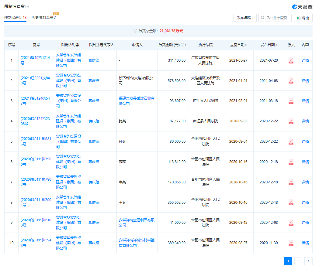Viewport: 315px width, 276px height.
Task: Open 详情 for row 3
Action: (305, 101)
